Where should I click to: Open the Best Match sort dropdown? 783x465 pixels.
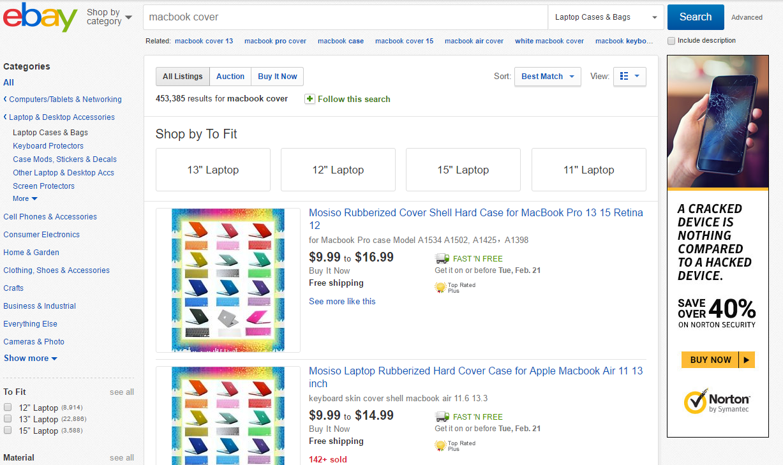click(x=548, y=77)
